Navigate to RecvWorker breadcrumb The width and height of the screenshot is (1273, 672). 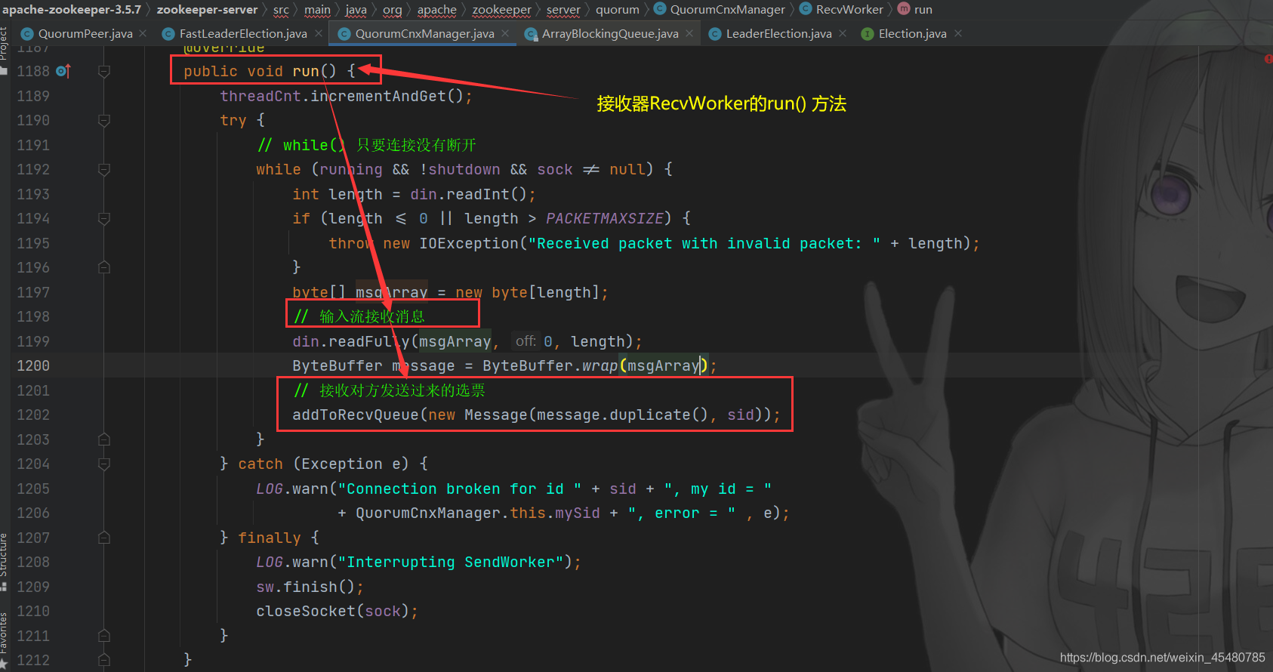[x=849, y=9]
